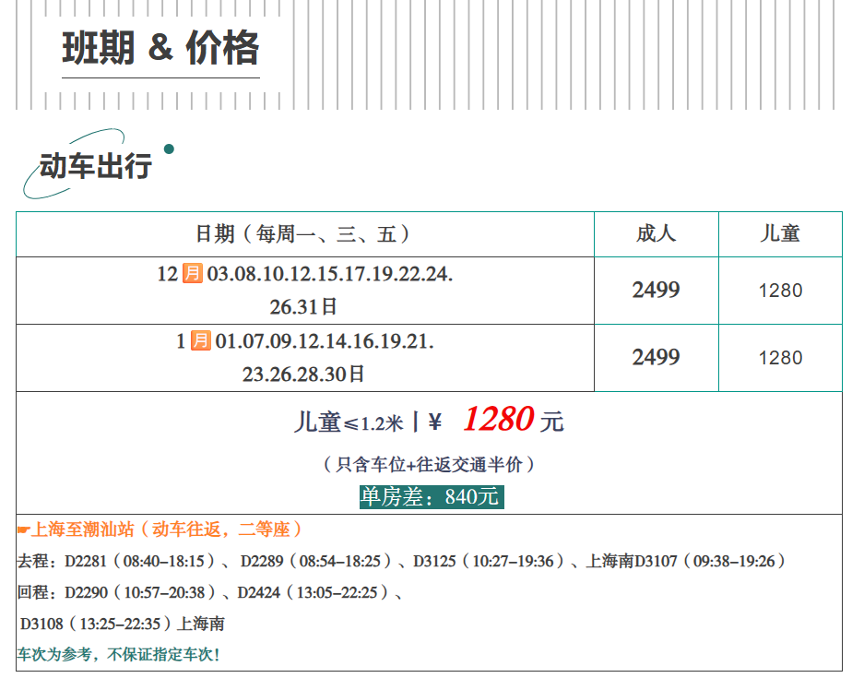This screenshot has height=678, width=852.
Task: Select the December adult price 2499
Action: pos(656,291)
